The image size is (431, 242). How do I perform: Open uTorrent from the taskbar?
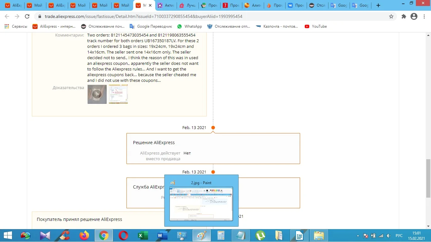[x=260, y=235]
